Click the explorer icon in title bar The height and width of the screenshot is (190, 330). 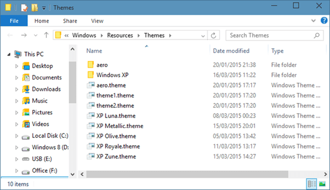8,7
